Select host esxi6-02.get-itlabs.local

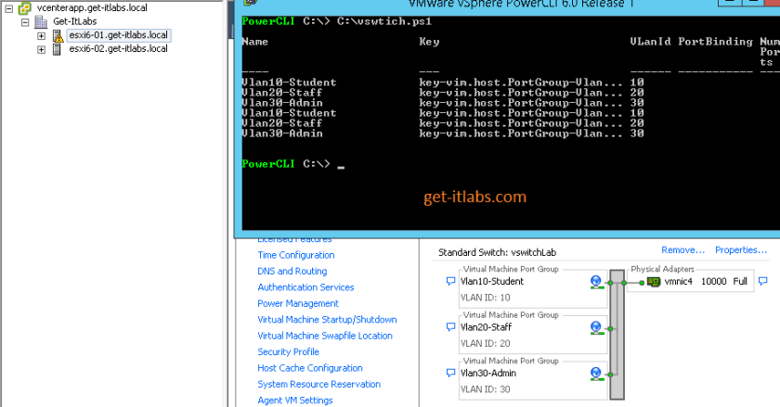pyautogui.click(x=119, y=49)
